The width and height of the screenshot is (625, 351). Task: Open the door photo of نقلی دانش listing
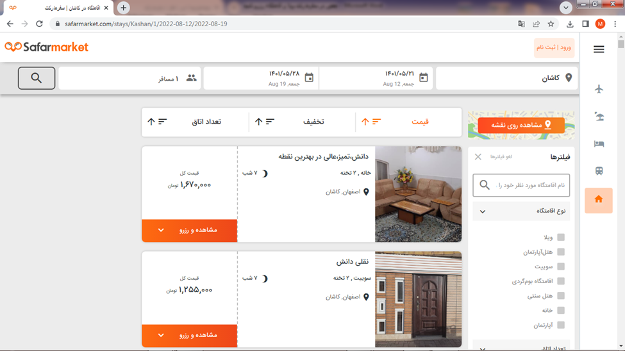(x=418, y=299)
